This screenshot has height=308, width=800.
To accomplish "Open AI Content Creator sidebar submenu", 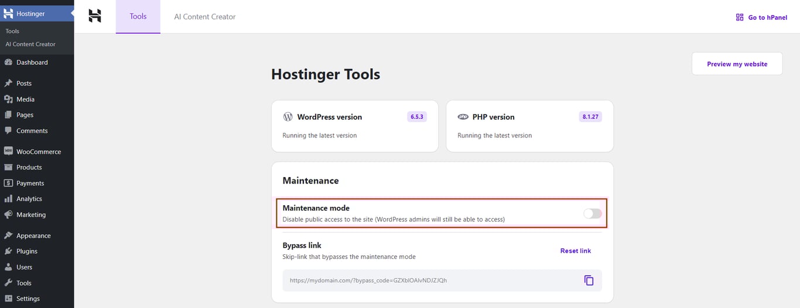I will (x=30, y=44).
